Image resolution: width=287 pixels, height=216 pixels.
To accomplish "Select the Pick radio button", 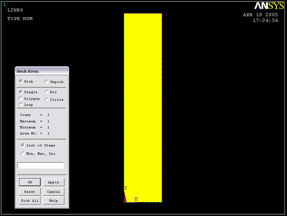I will 21,81.
